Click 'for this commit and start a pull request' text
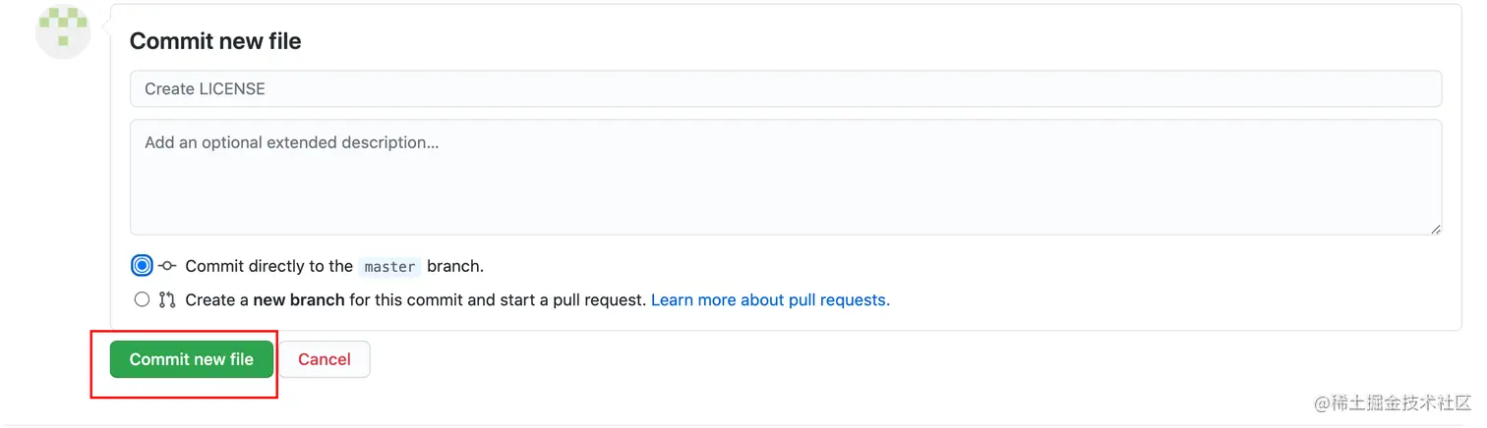1487x428 pixels. click(498, 299)
